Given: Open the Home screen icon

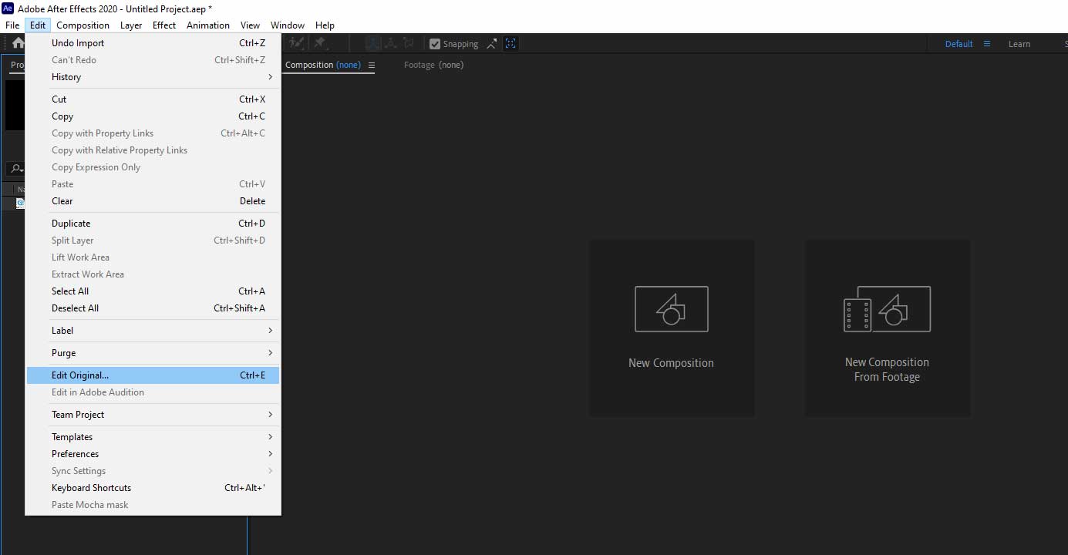Looking at the screenshot, I should (17, 43).
